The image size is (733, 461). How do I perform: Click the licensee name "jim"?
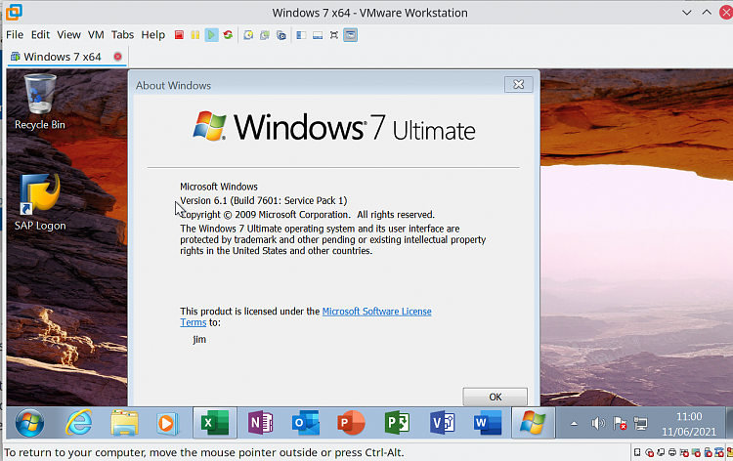(199, 340)
